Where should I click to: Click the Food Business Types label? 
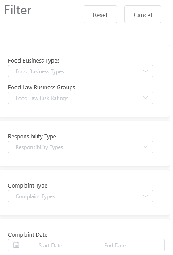point(34,61)
